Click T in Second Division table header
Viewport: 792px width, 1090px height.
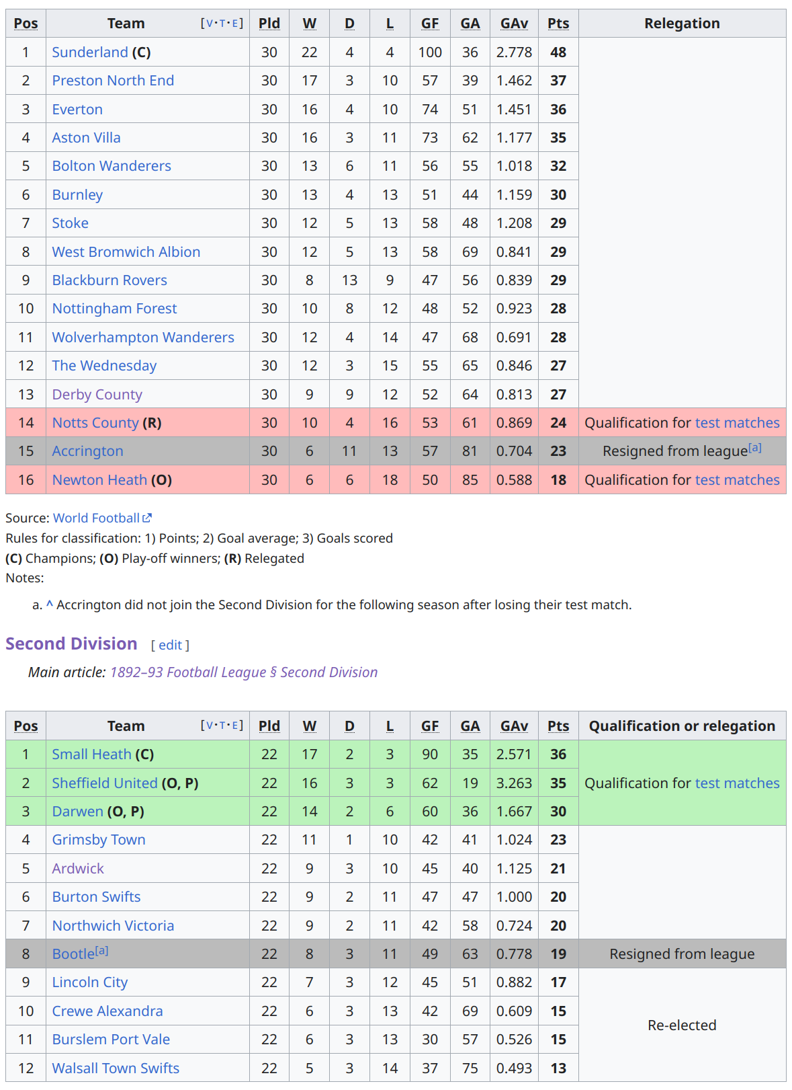point(222,726)
